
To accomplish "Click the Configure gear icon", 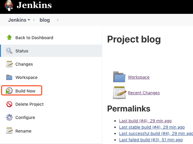I will tap(9, 117).
